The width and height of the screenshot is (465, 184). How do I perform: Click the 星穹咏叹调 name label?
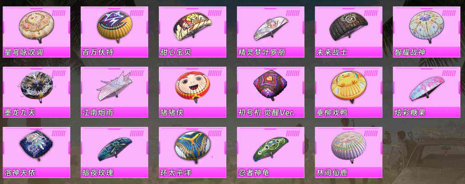(24, 53)
